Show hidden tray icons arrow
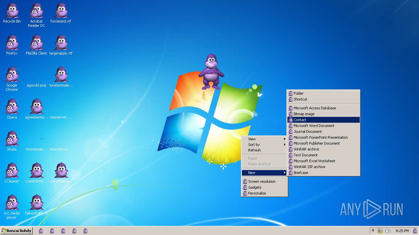This screenshot has width=419, height=235. pyautogui.click(x=373, y=231)
